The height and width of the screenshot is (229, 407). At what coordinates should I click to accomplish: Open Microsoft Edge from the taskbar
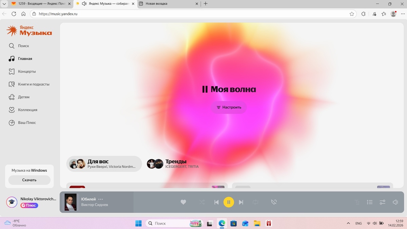[222, 223]
